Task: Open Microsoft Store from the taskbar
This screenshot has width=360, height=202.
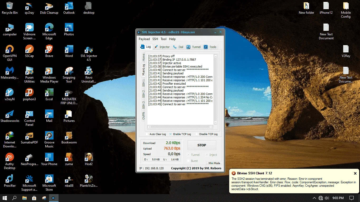Action: tap(34, 198)
